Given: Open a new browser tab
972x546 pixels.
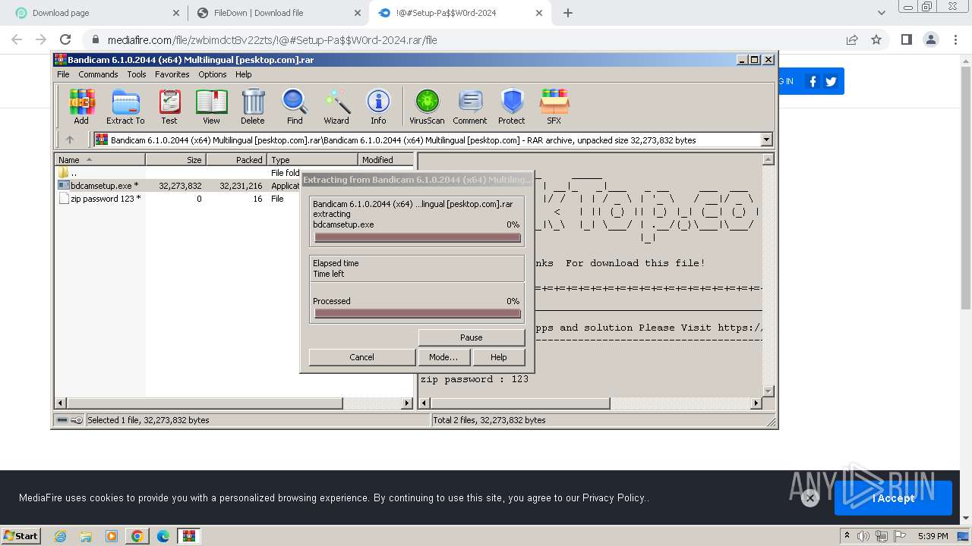Looking at the screenshot, I should 568,13.
